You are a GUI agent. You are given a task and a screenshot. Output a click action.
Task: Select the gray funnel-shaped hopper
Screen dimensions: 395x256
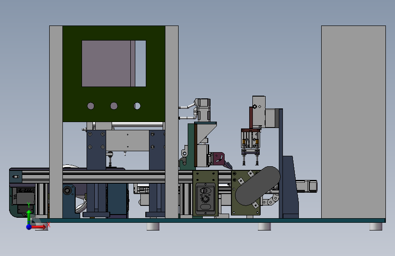tap(205, 132)
